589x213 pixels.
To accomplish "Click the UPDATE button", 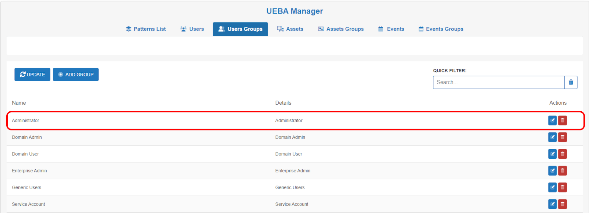I will coord(32,75).
